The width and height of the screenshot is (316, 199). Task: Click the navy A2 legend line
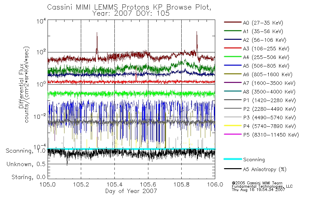coord(233,39)
